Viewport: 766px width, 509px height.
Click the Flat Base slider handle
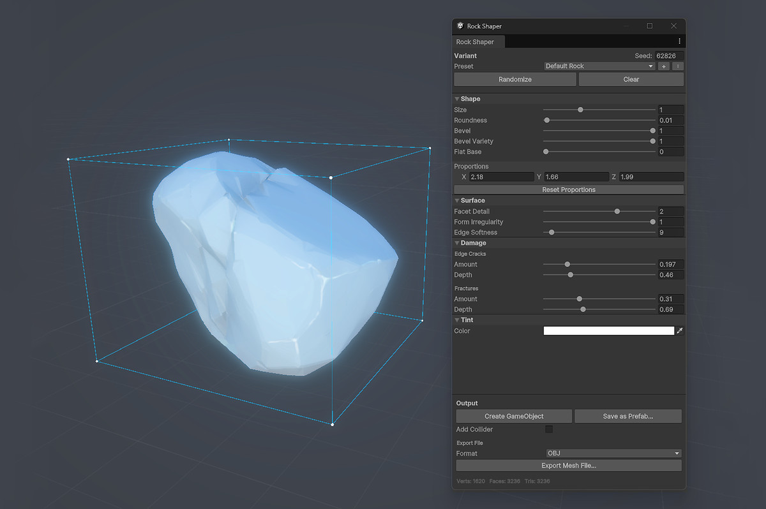(x=546, y=152)
